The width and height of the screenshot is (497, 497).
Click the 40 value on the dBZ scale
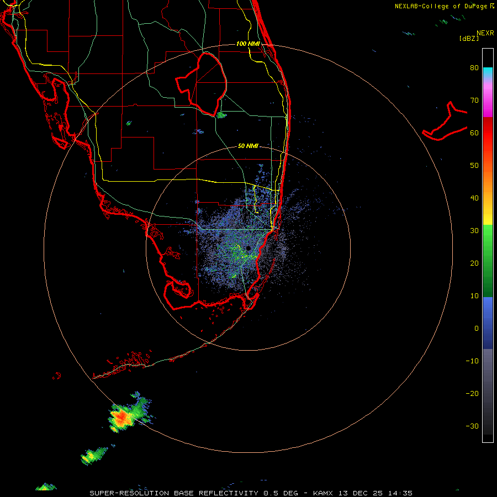pyautogui.click(x=474, y=198)
